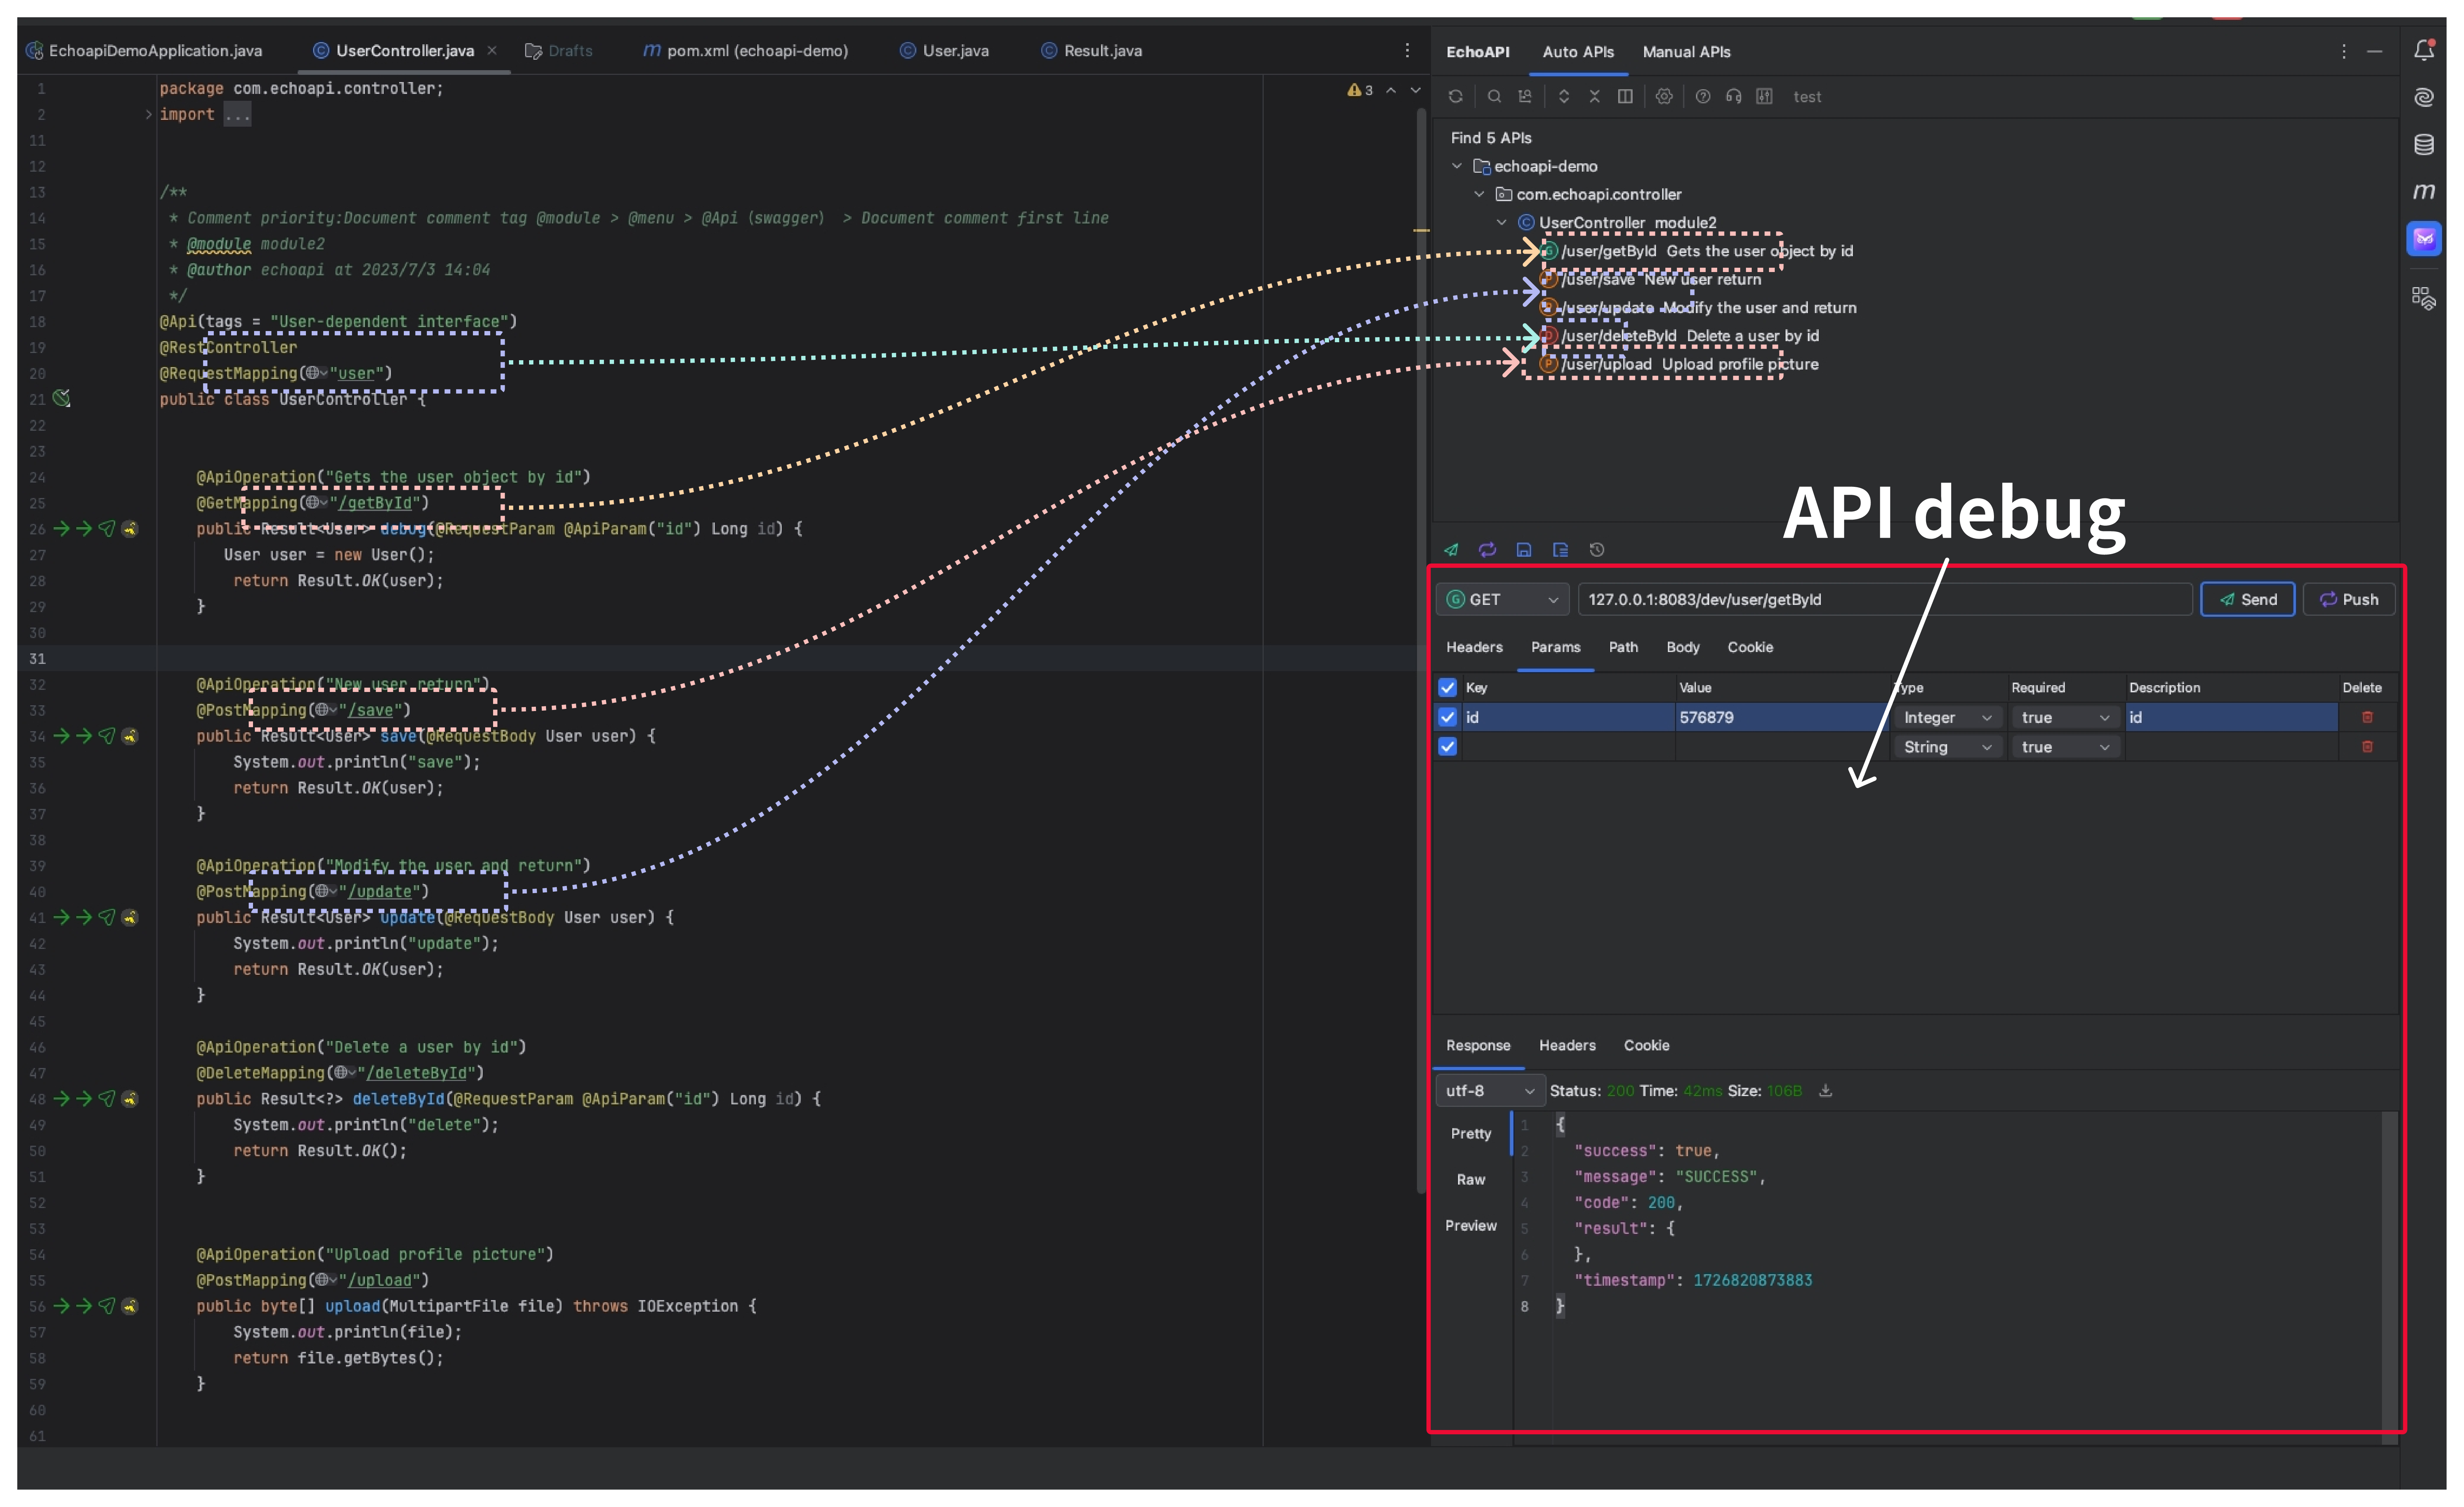Delete the empty String parameter row with the trash icon
Screen dimensions: 2464x1507
tap(2367, 747)
